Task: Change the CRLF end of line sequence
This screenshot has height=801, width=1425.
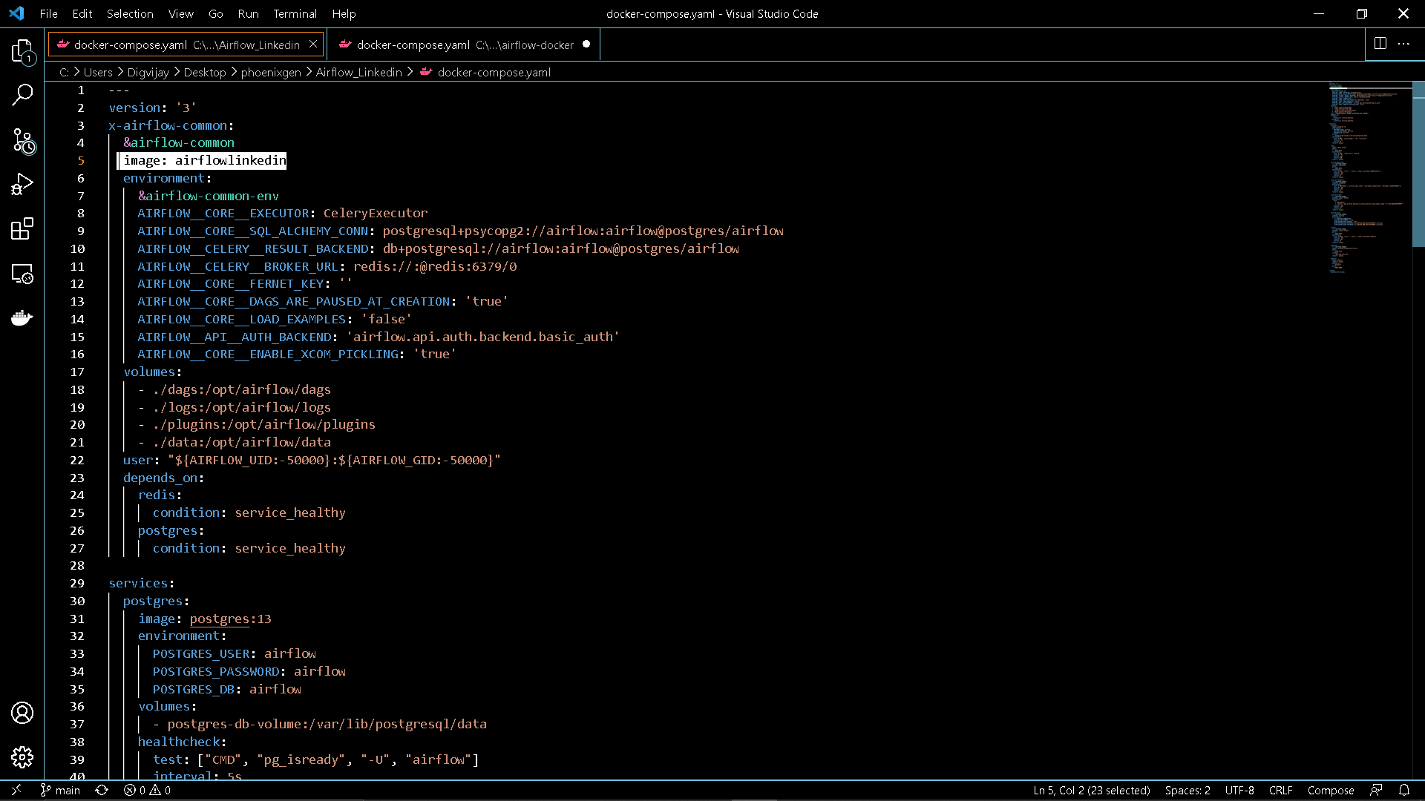Action: pos(1280,790)
